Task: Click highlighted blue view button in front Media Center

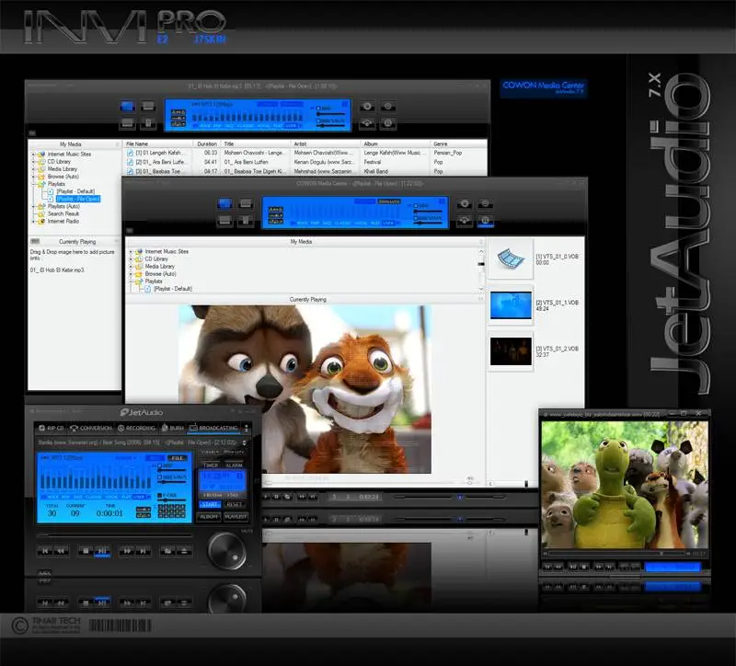Action: point(224,203)
